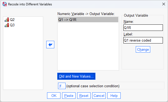Select variable name Q3 in source list

pos(12,25)
